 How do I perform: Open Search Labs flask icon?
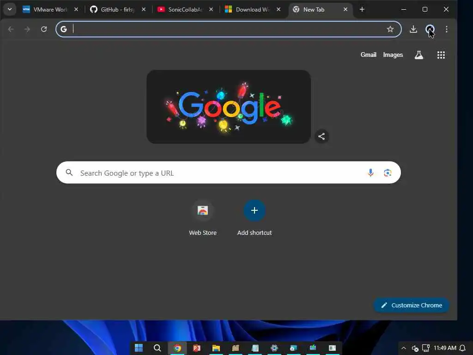tap(418, 55)
